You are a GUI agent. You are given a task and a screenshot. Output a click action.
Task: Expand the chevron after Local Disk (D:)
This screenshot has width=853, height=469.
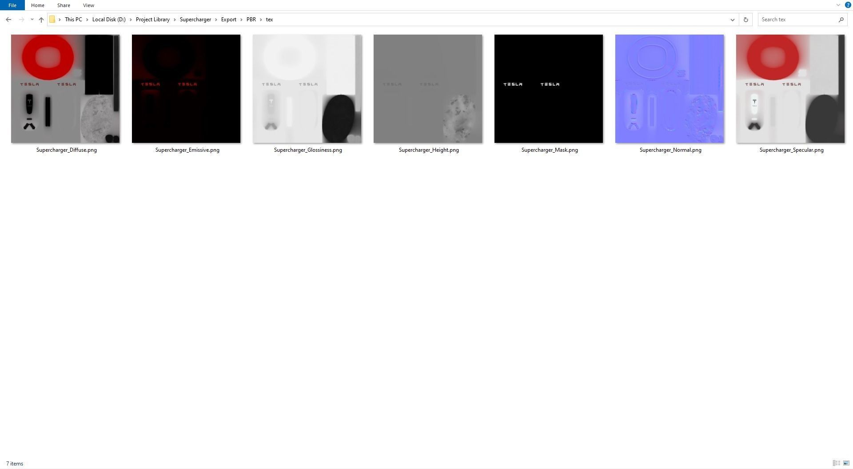(x=131, y=20)
